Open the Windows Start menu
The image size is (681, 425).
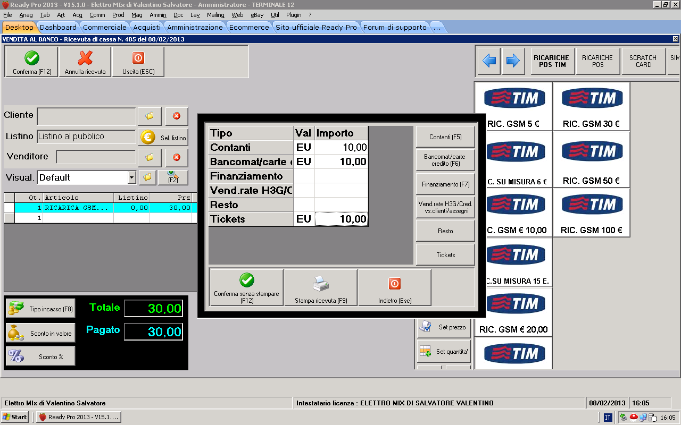pyautogui.click(x=15, y=417)
